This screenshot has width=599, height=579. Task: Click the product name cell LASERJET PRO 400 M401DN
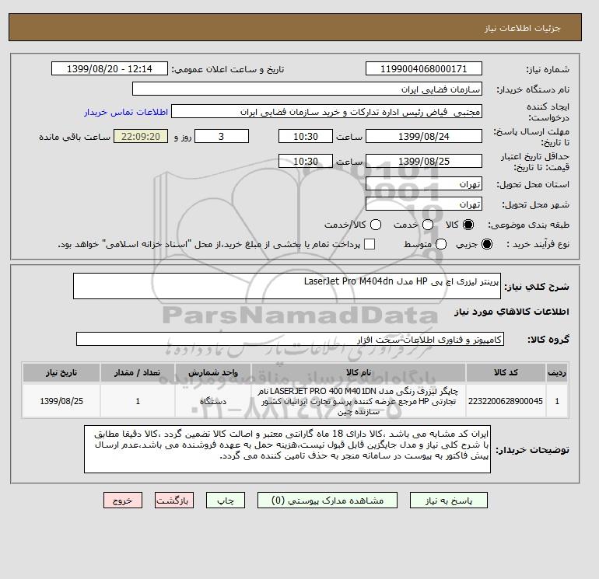pos(359,401)
